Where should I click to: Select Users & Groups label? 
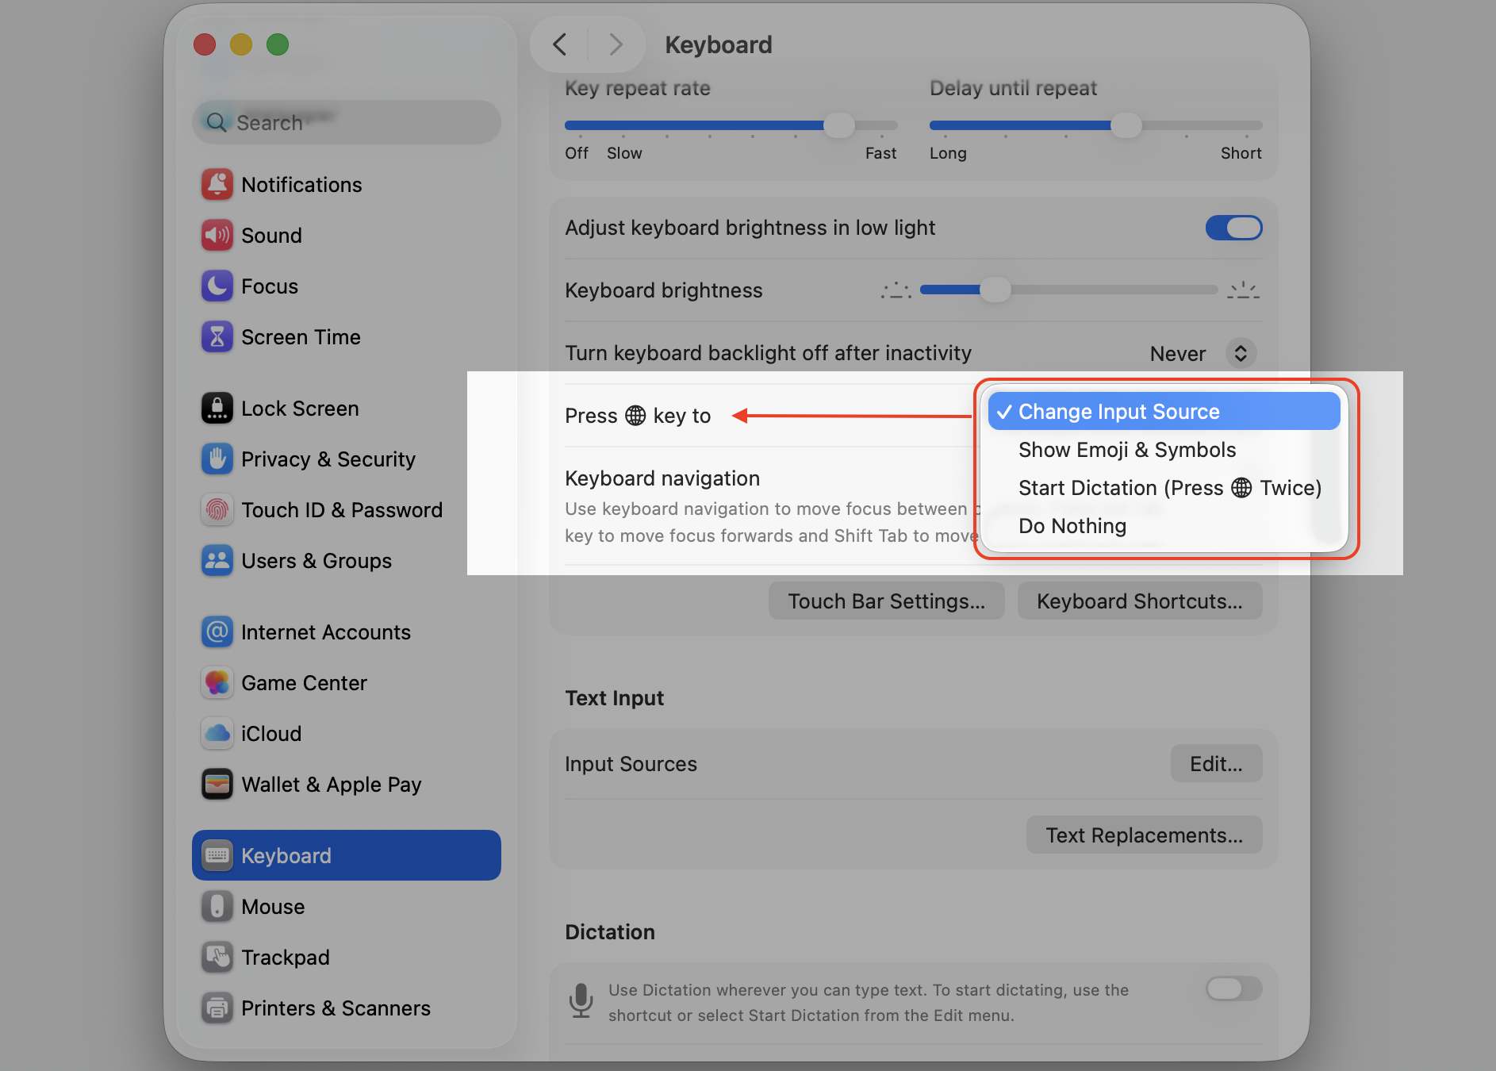tap(316, 560)
